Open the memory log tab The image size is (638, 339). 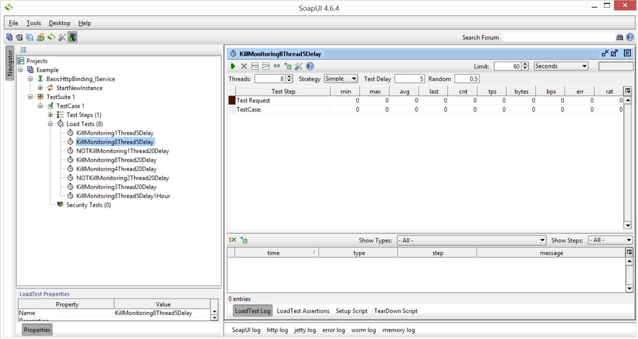pyautogui.click(x=398, y=330)
